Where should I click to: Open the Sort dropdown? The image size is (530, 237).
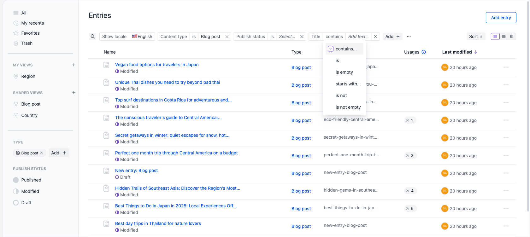click(x=476, y=37)
